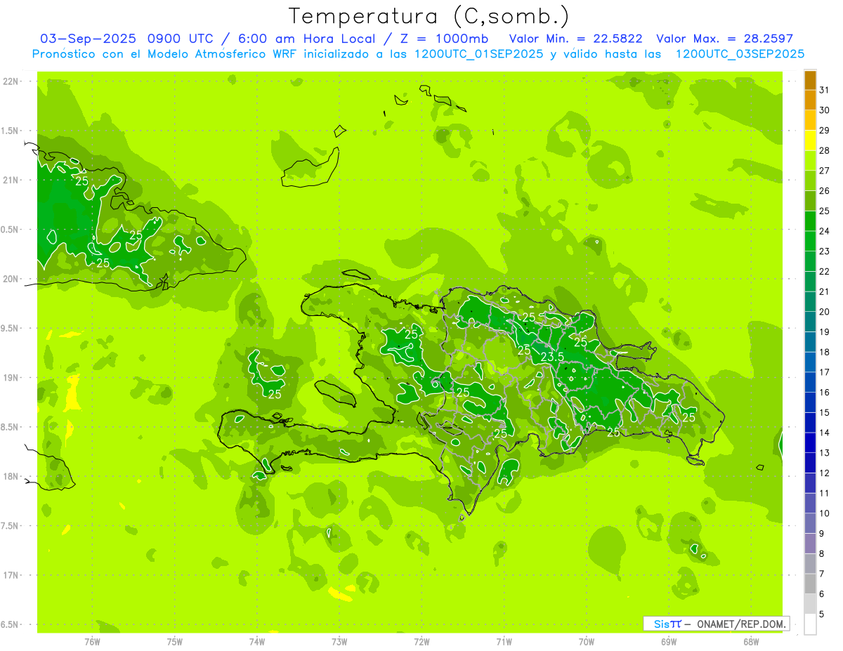Click the "19N" latitude axis label
The image size is (843, 651).
click(11, 378)
